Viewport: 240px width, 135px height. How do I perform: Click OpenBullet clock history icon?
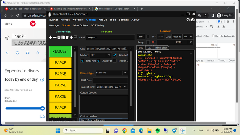(188, 20)
